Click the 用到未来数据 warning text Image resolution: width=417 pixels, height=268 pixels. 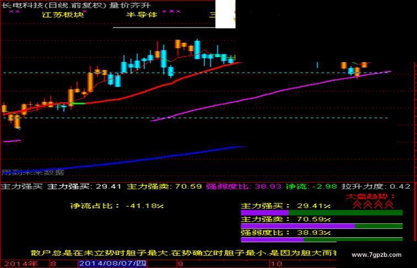(x=33, y=173)
